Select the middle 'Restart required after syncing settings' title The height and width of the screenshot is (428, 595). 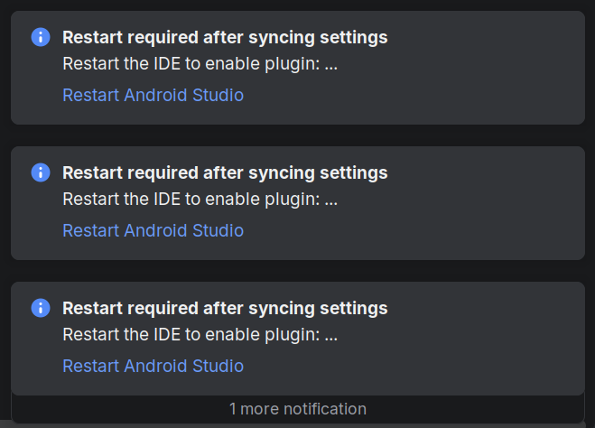225,172
